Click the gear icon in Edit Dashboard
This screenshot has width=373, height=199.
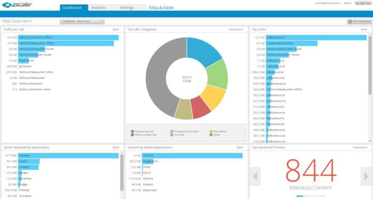(x=350, y=21)
